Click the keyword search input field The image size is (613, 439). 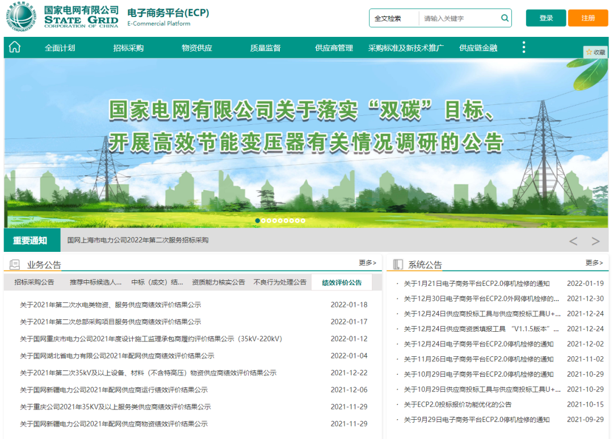[x=460, y=18]
